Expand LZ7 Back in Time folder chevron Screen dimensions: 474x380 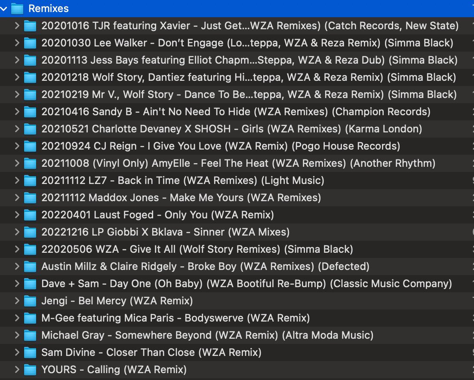pos(17,181)
